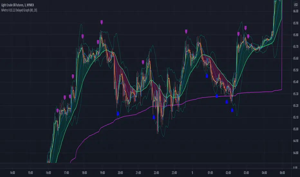This screenshot has width=300, height=177.
Task: Click the 22:00 time axis label
Action: 156,173
